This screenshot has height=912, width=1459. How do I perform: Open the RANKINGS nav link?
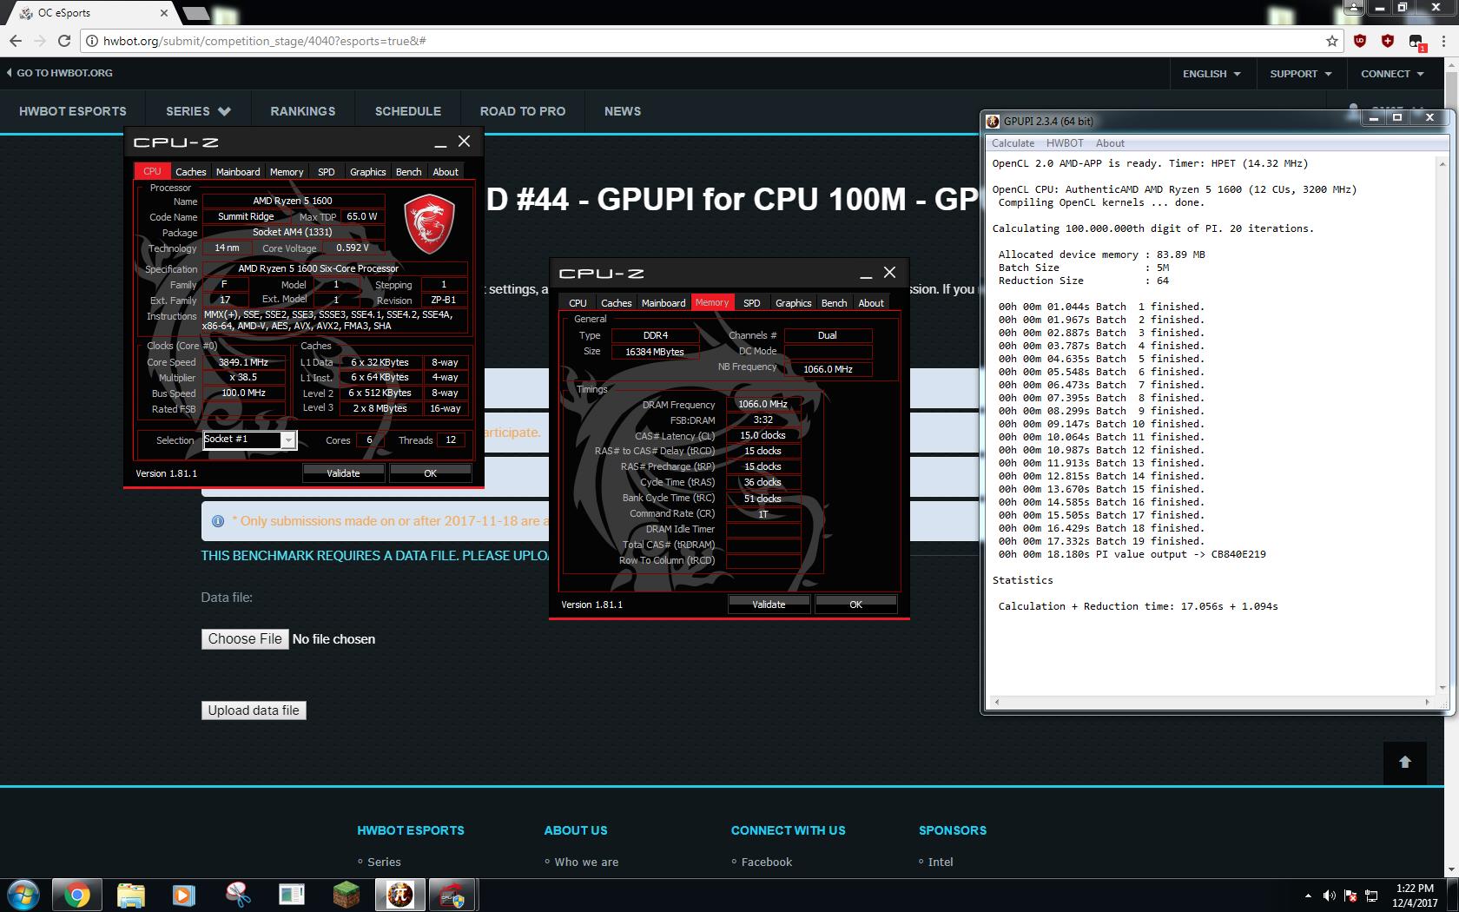coord(302,111)
